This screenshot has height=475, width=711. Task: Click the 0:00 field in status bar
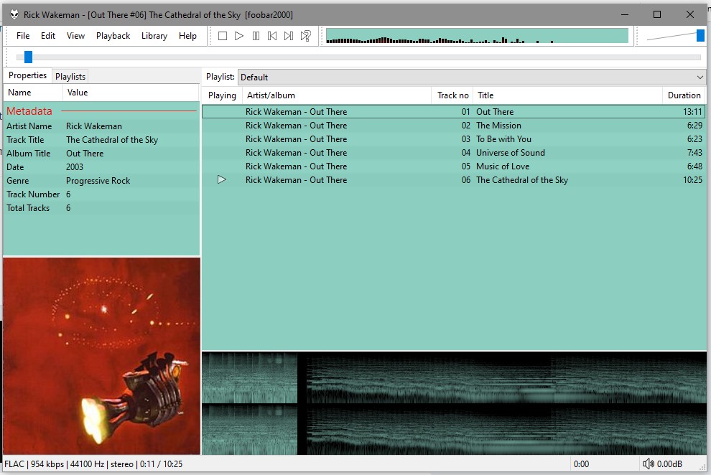[x=581, y=464]
